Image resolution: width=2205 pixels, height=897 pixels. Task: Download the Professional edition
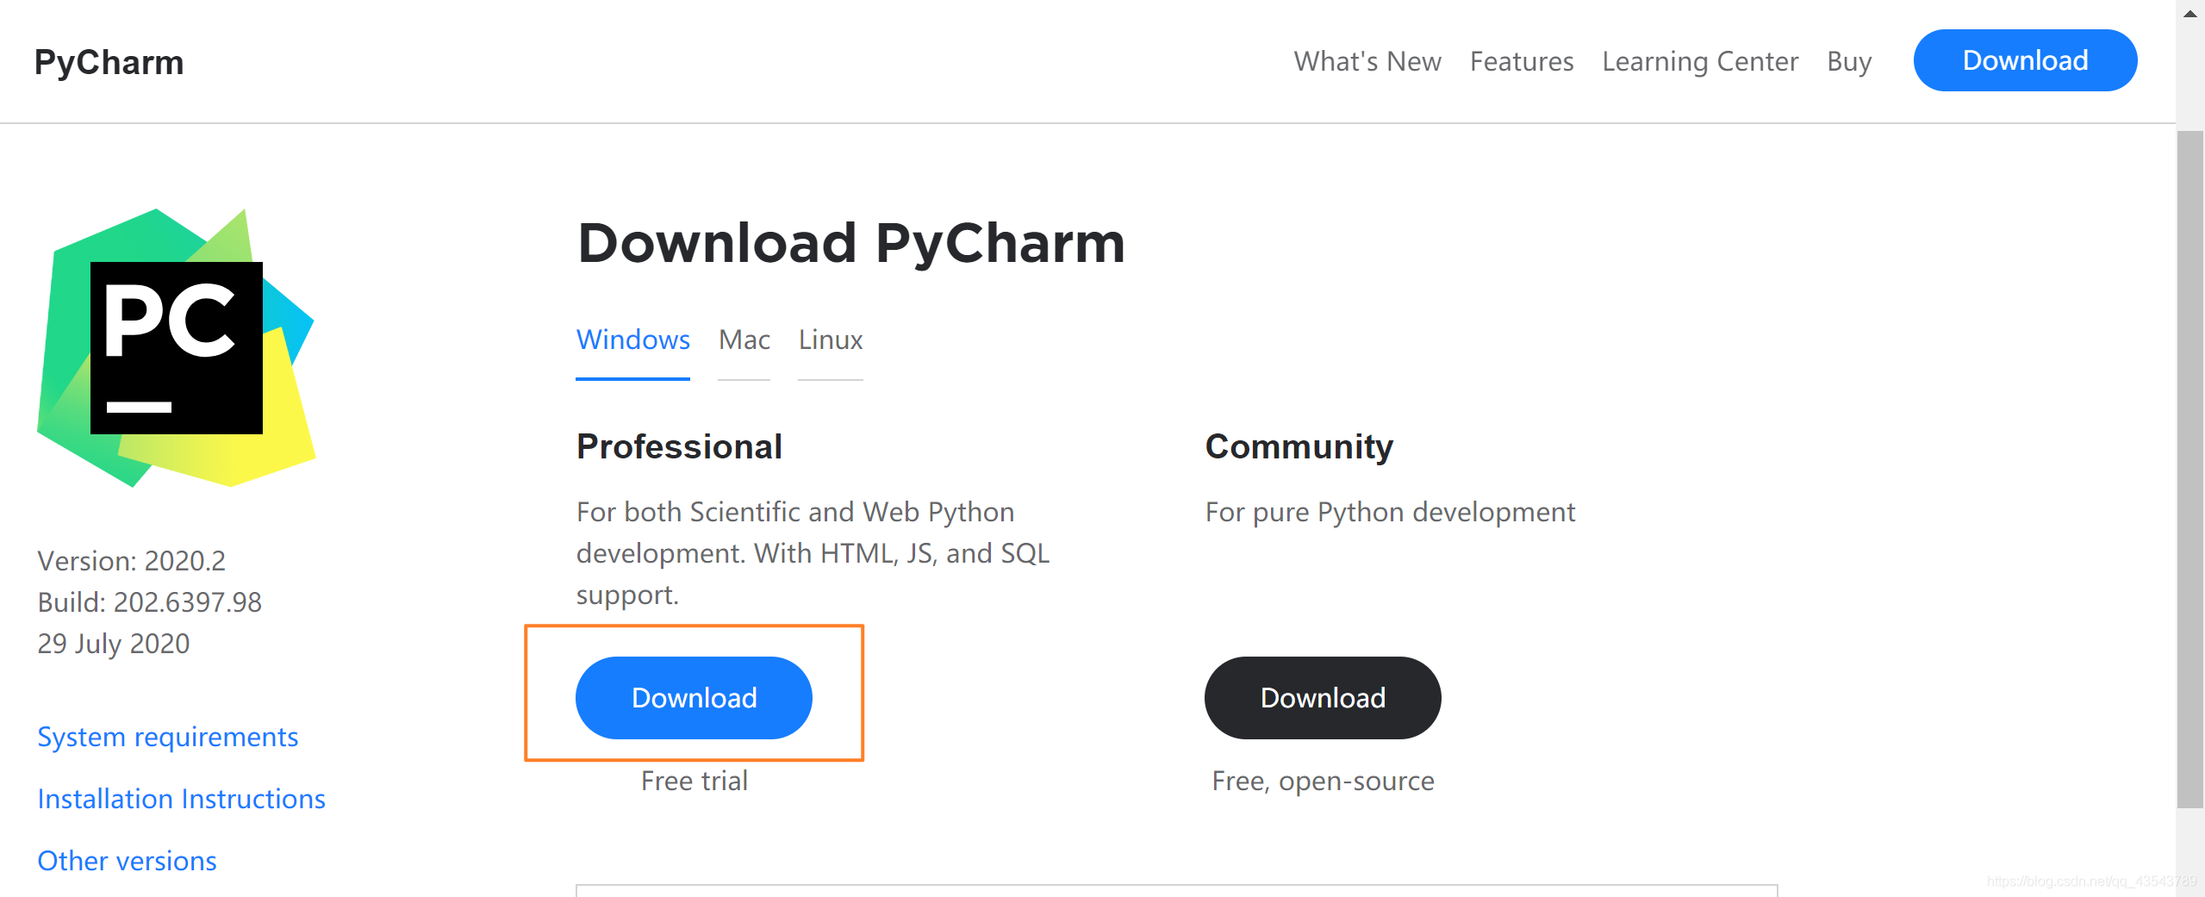coord(694,697)
